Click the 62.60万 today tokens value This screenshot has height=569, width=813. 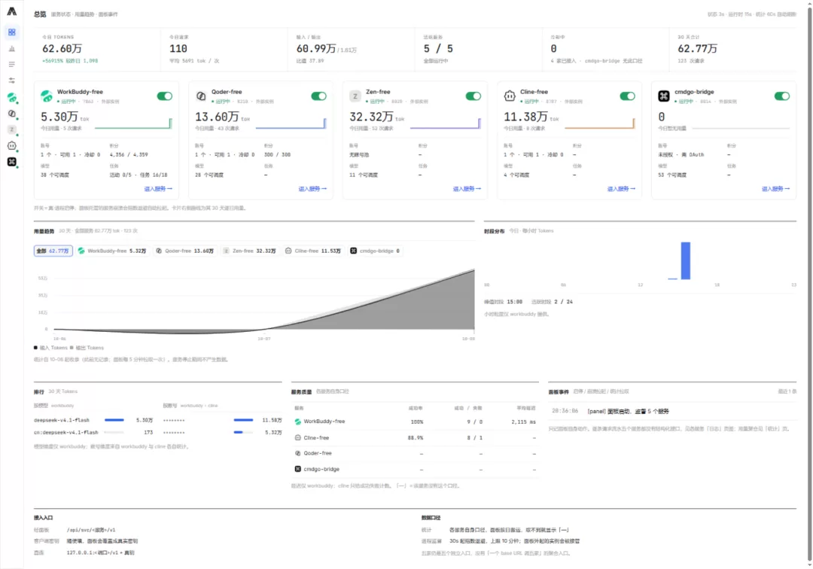coord(62,48)
